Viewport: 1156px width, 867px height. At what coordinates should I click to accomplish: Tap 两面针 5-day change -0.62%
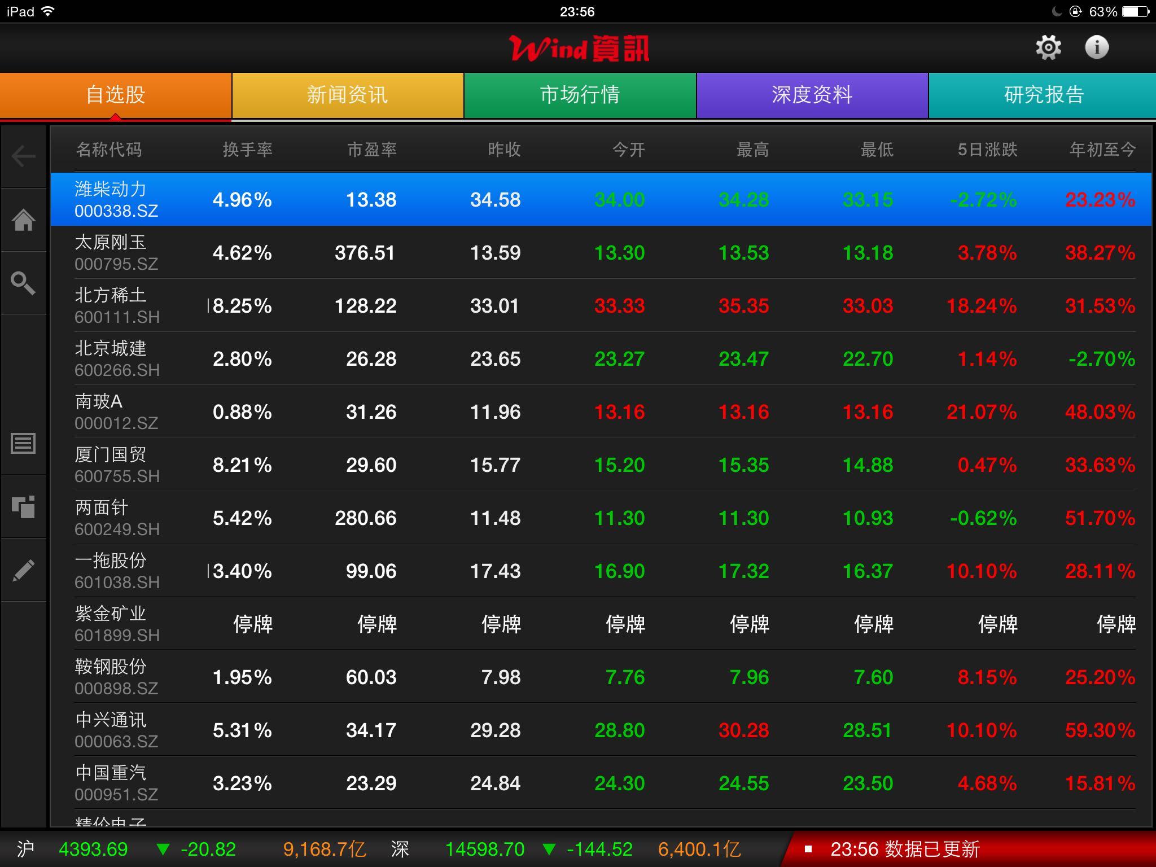pyautogui.click(x=983, y=518)
